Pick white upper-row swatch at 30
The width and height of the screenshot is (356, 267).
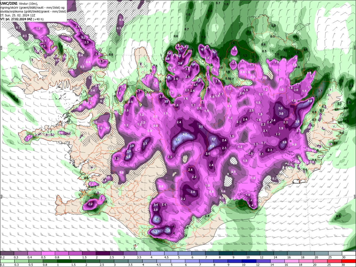click(349, 253)
